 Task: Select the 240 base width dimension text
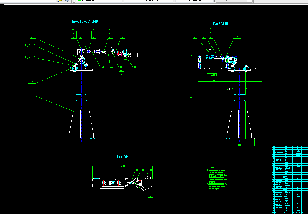click(x=239, y=145)
